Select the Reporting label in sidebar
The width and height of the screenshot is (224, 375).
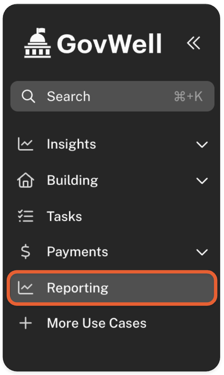[77, 288]
